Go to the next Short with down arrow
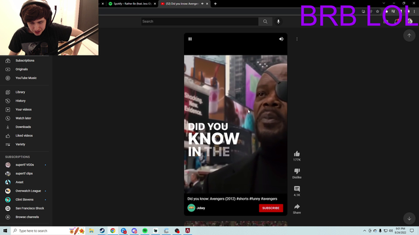 tap(409, 219)
